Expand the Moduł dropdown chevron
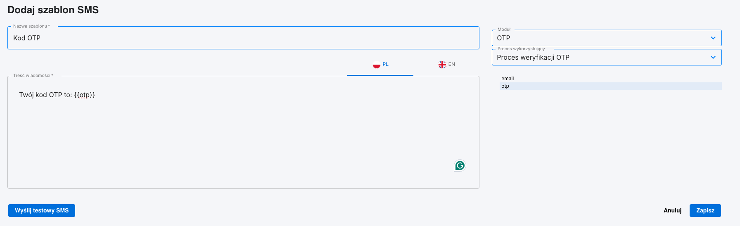Image resolution: width=740 pixels, height=226 pixels. 713,38
